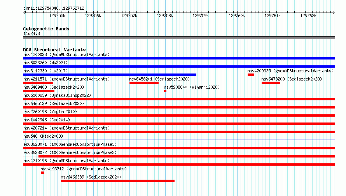Select the gray 11q24.3 band bar
This screenshot has width=346, height=196.
179,38
